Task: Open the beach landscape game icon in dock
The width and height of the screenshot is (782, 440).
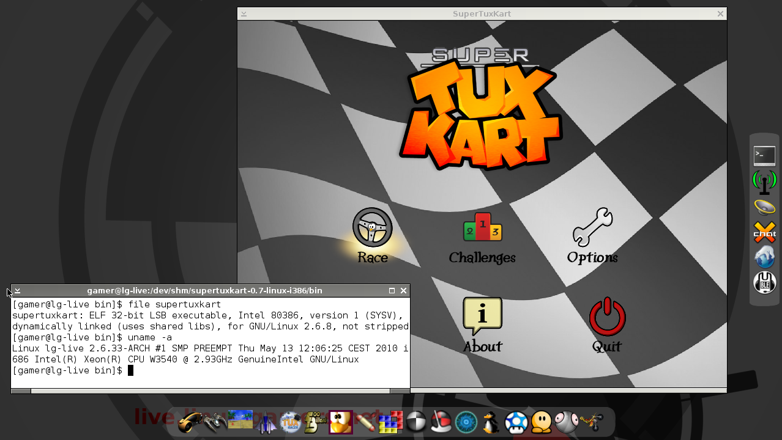Action: click(240, 420)
